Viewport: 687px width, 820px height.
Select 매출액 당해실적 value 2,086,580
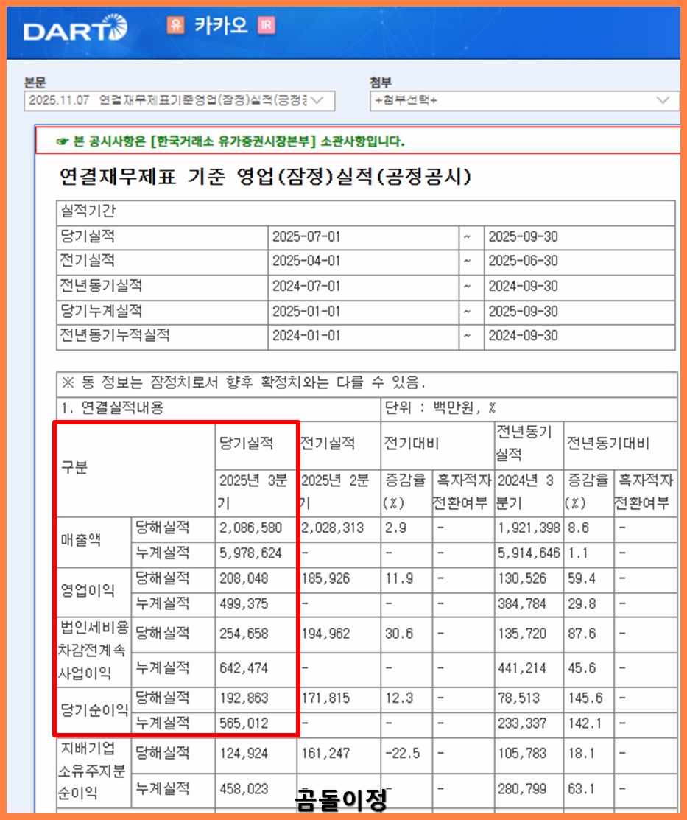pyautogui.click(x=250, y=528)
